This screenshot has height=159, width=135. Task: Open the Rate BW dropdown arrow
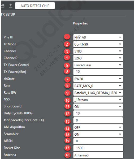click(x=120, y=93)
